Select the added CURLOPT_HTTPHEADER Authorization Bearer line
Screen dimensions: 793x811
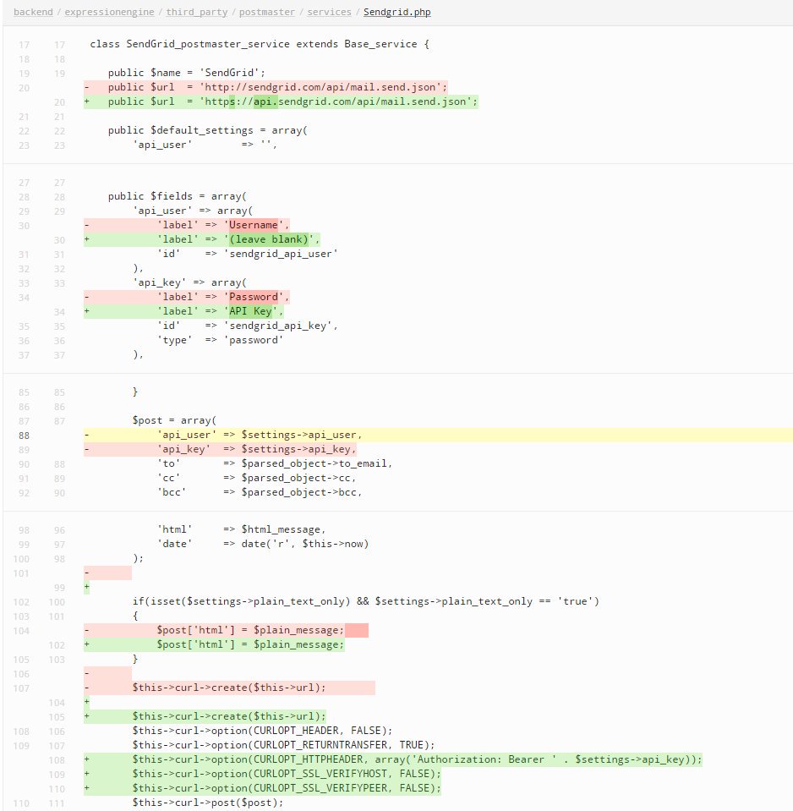pyautogui.click(x=393, y=759)
